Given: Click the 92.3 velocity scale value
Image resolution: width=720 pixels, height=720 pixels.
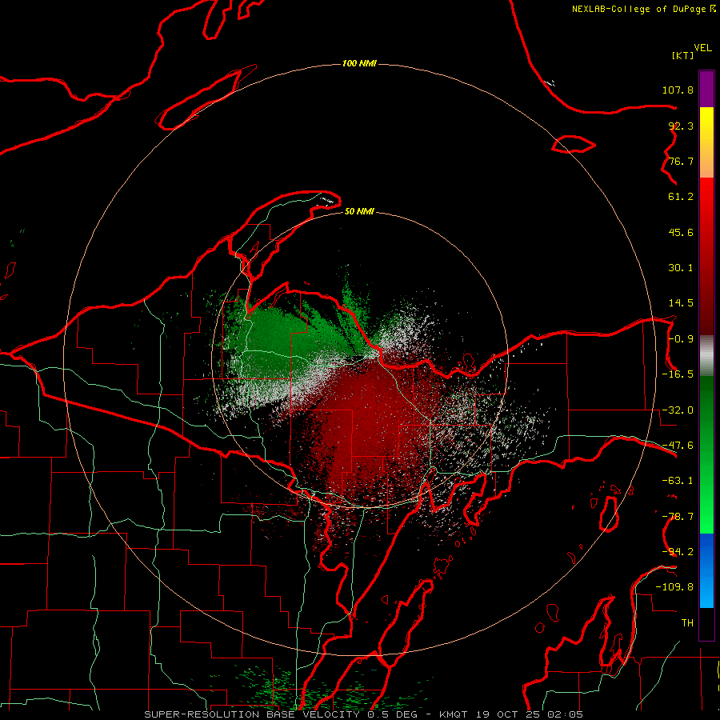Looking at the screenshot, I should [681, 126].
